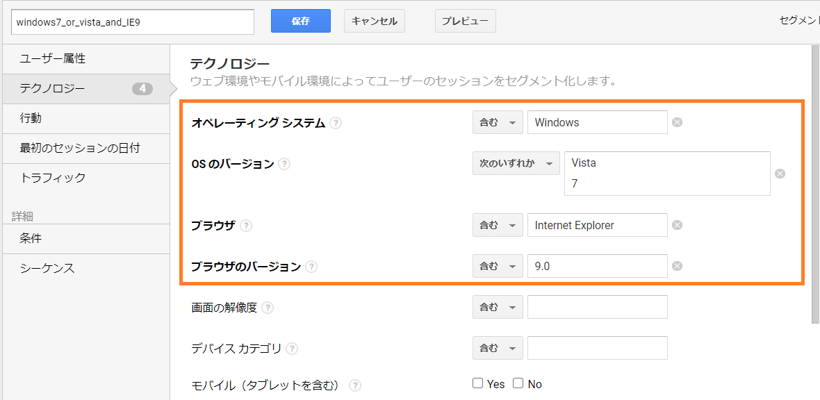Screen dimensions: 820x400
Task: Check the No checkbox for モバイル
Action: click(x=518, y=383)
